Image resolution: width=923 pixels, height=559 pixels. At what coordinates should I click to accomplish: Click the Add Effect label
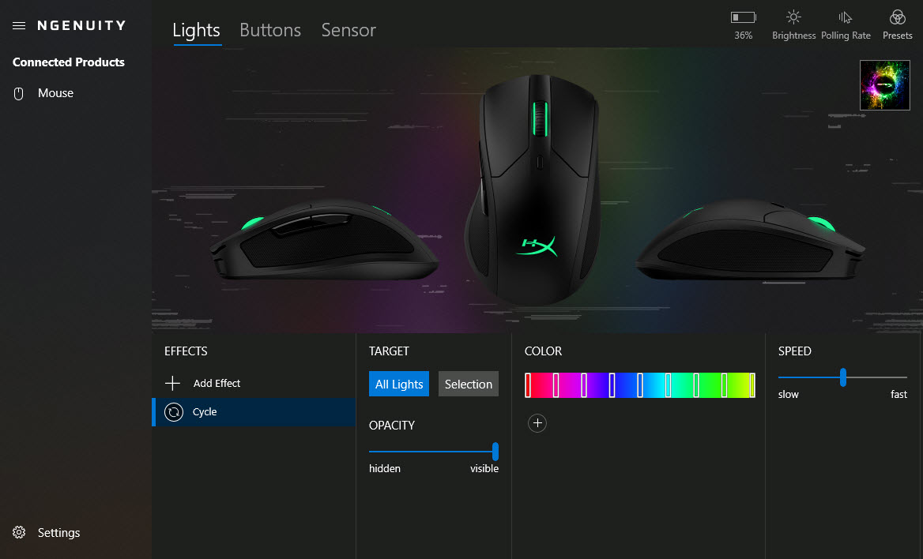pos(217,384)
